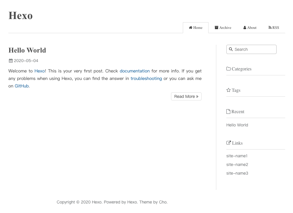The image size is (293, 213).
Task: Open the Hello World post title
Action: [x=27, y=50]
